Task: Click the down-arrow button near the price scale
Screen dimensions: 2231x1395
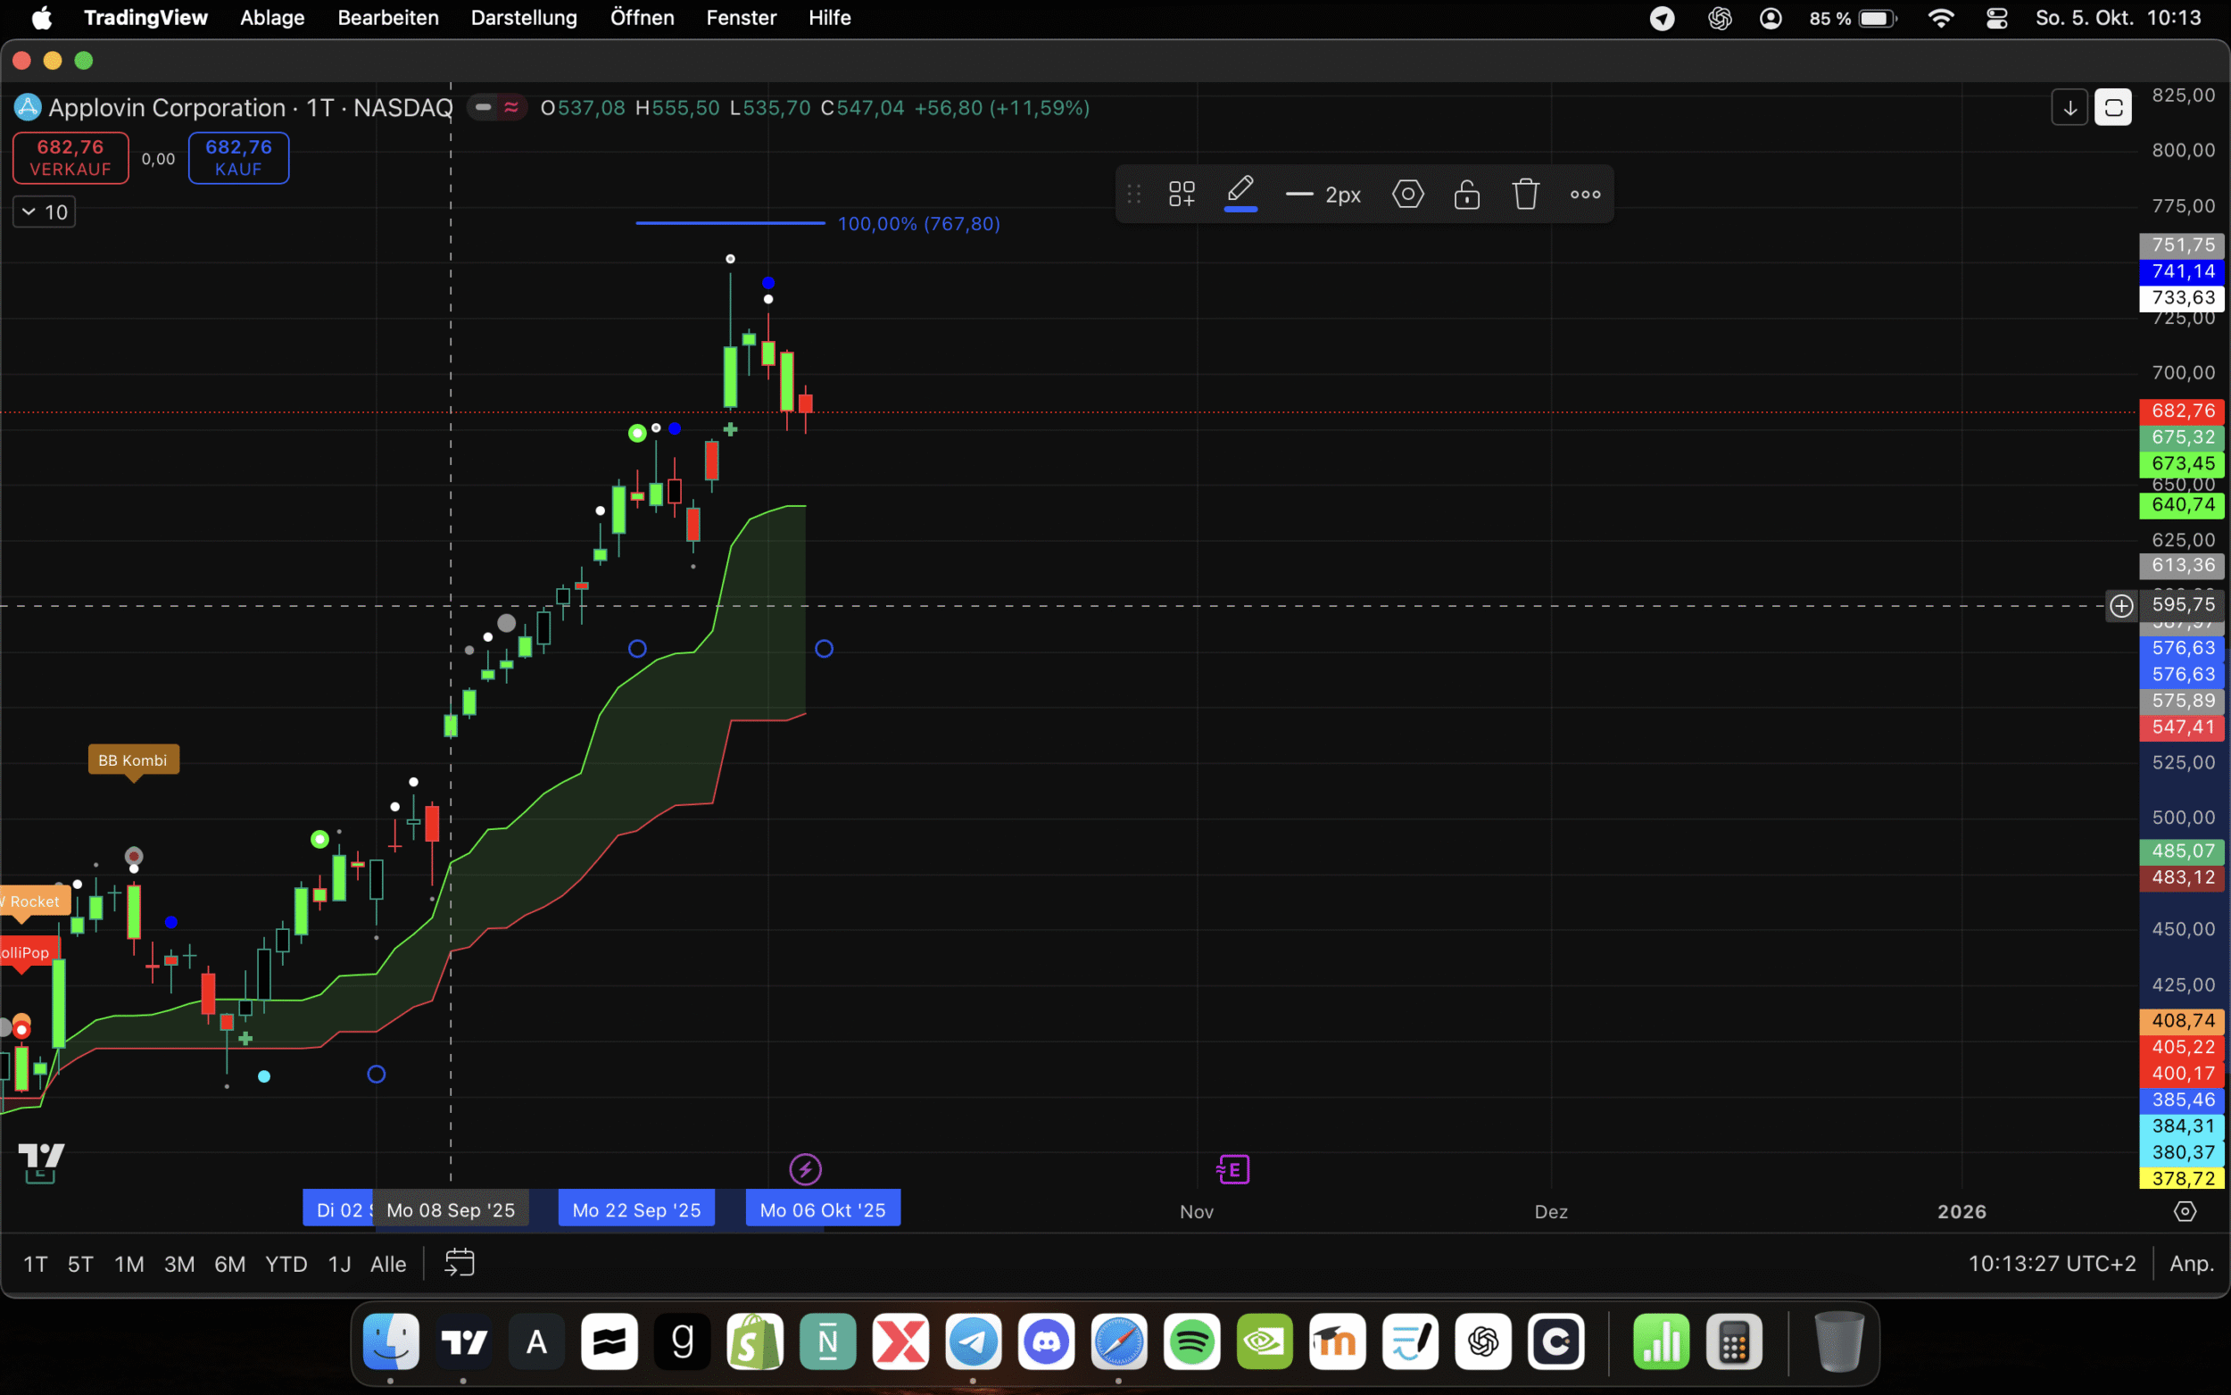Action: 2069,108
